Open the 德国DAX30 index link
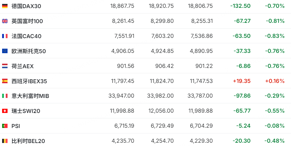Image resolution: width=291 pixels, height=146 pixels. tap(26, 6)
